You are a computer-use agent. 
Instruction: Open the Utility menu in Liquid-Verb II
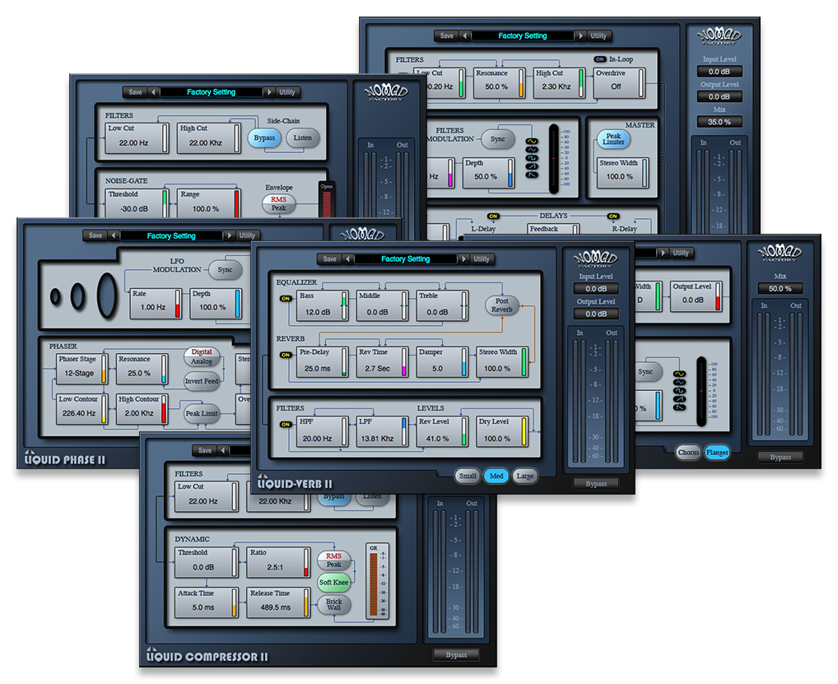point(482,259)
